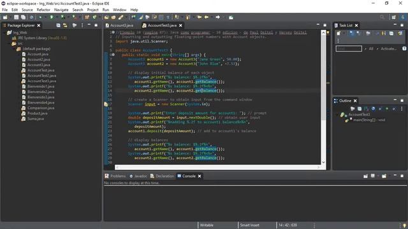
Task: Collapse AccountTest3 class in Outline
Action: point(338,114)
